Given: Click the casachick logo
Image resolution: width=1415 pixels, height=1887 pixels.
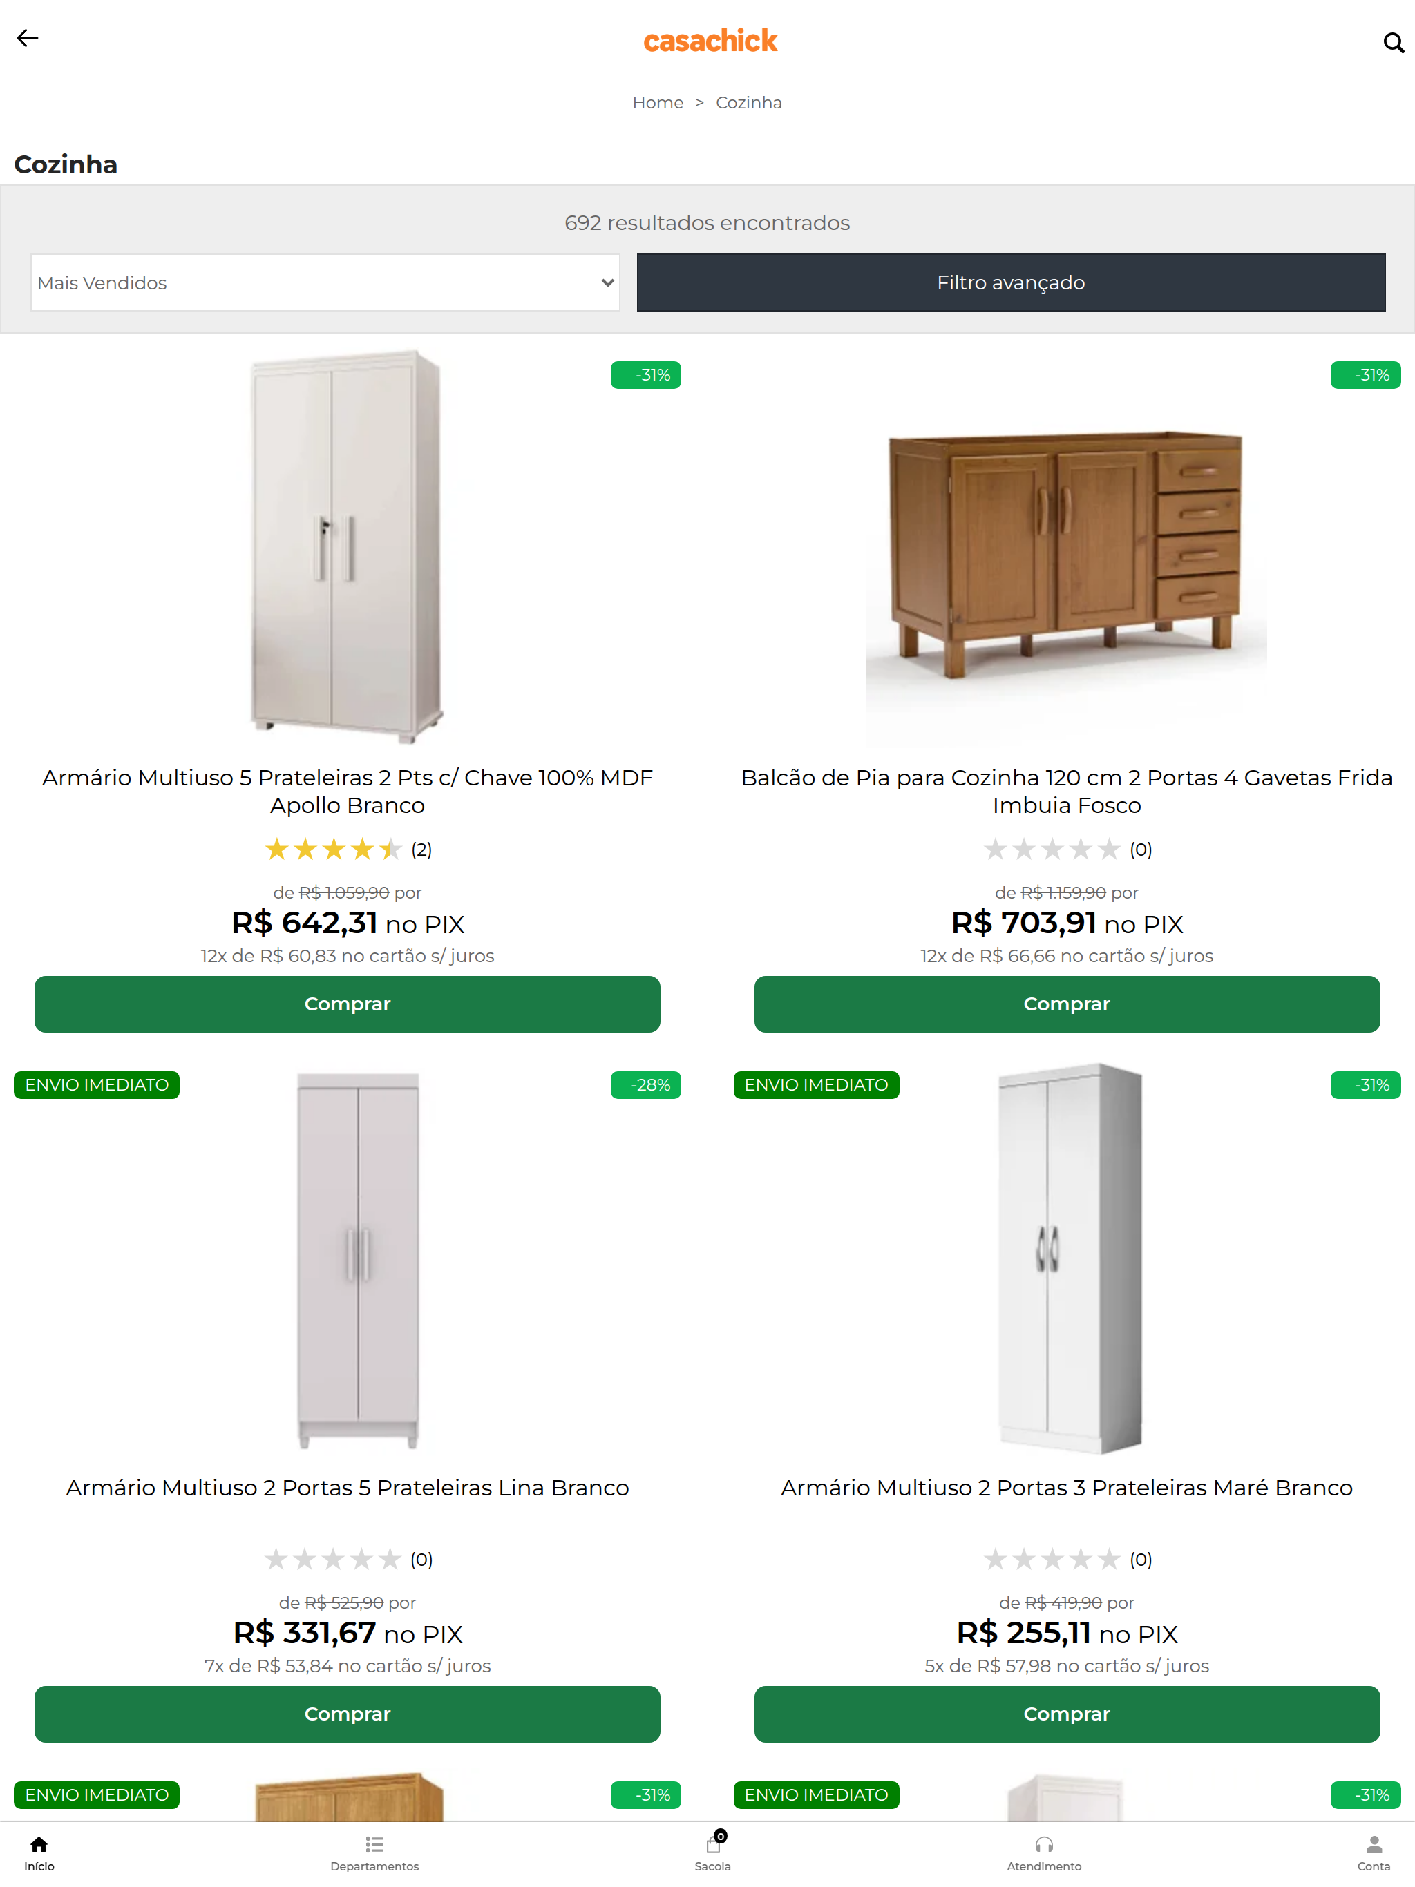Looking at the screenshot, I should coord(710,40).
